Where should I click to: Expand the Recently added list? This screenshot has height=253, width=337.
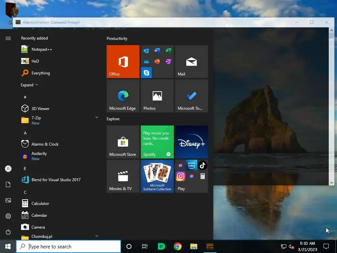point(29,85)
